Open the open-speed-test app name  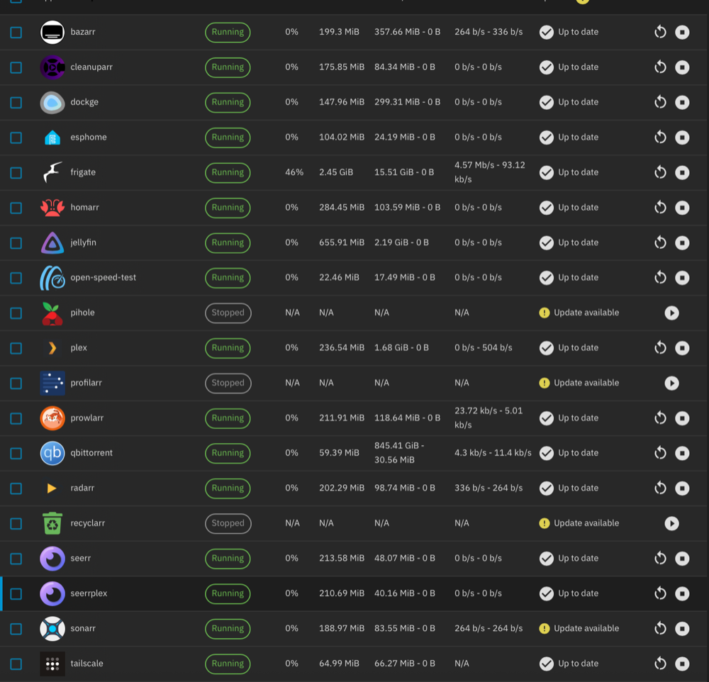point(103,277)
